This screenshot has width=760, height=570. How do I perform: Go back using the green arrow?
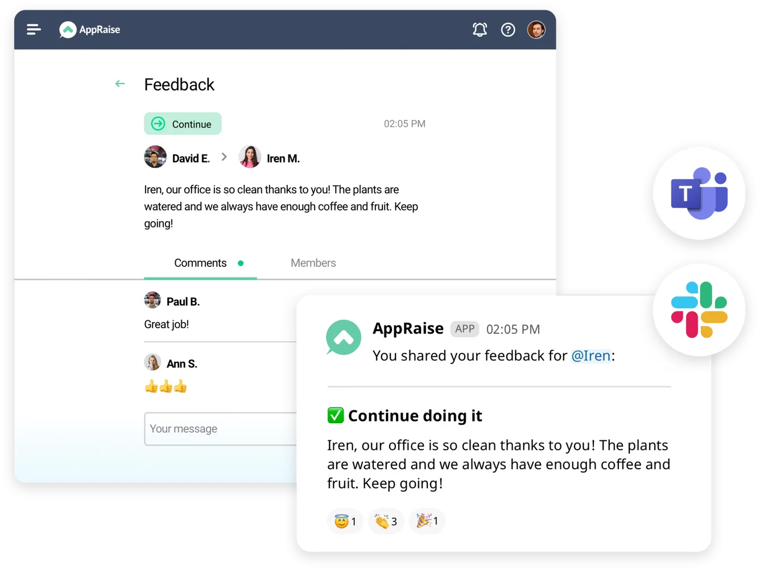(x=120, y=84)
